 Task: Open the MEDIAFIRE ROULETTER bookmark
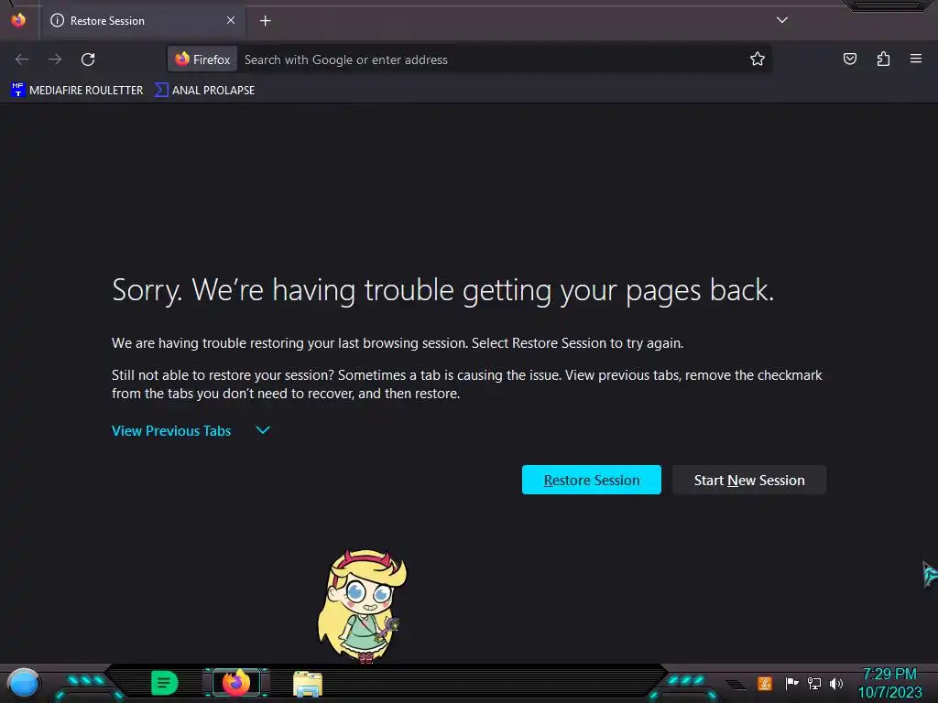pyautogui.click(x=77, y=91)
